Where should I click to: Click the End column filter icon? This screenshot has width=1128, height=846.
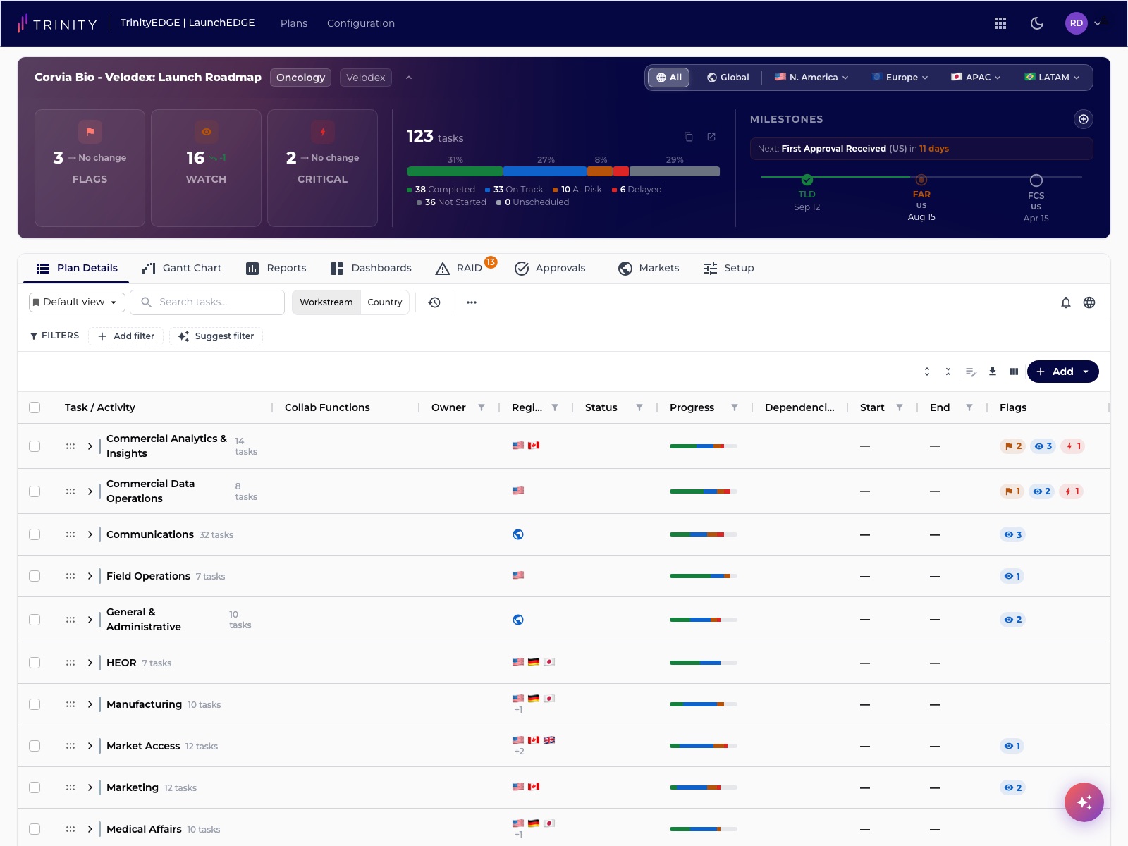[969, 407]
